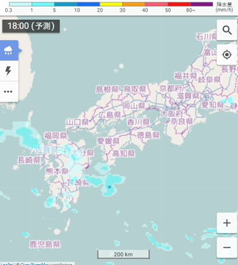Click the 大阪府 label on map
The image size is (238, 265).
click(x=172, y=114)
